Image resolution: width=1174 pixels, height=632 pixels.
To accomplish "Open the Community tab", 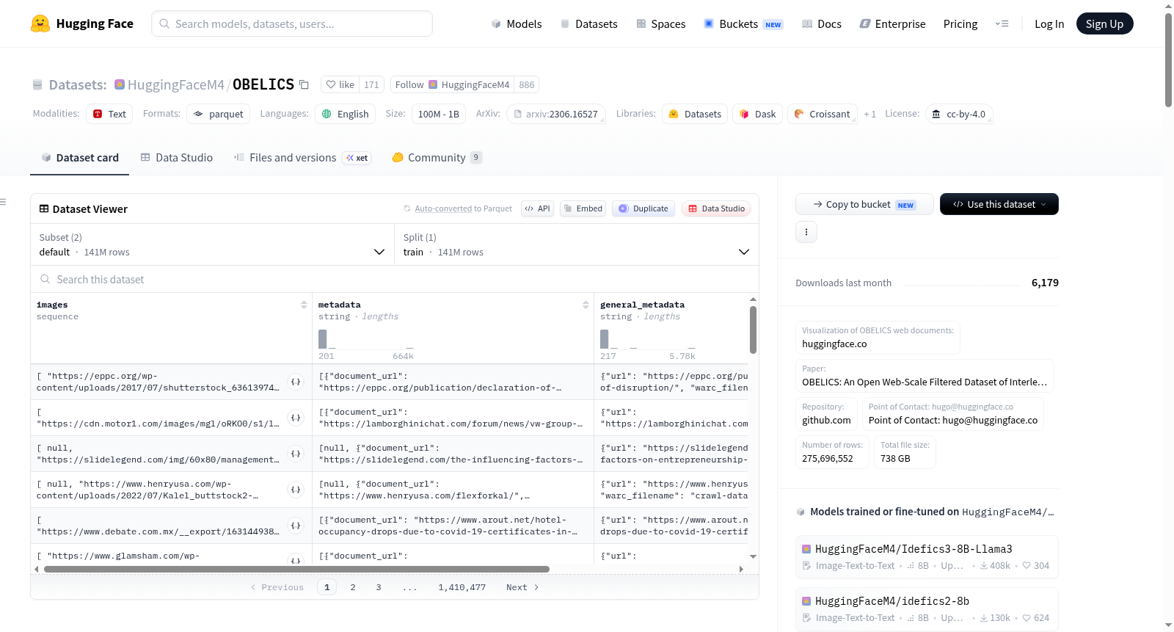I will click(x=437, y=157).
